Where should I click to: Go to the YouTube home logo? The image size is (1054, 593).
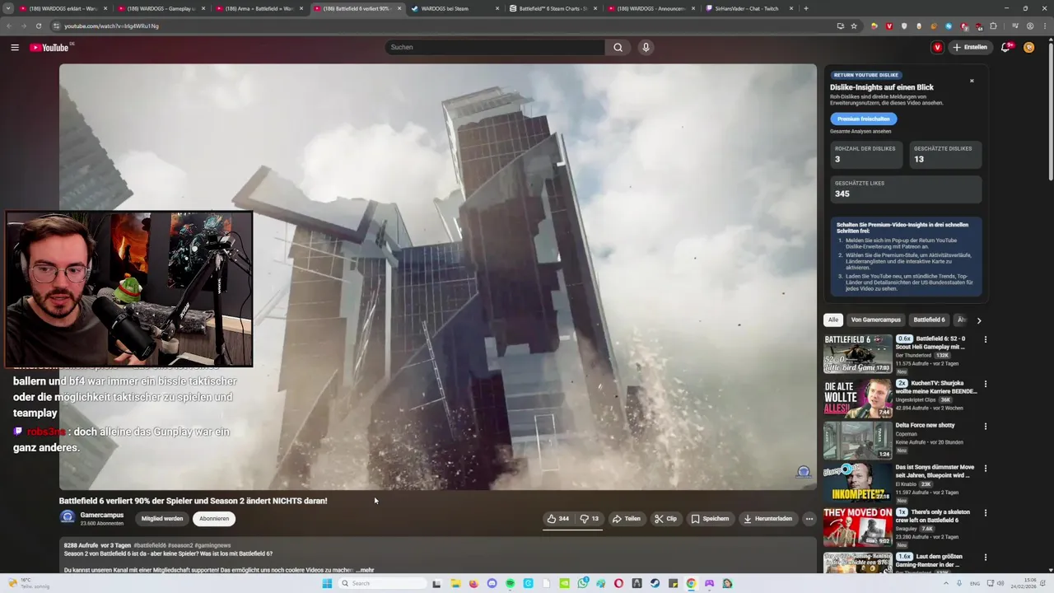click(49, 48)
